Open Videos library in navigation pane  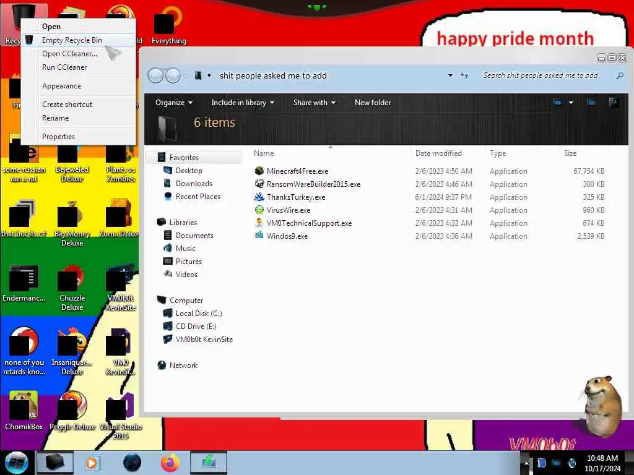tap(186, 274)
